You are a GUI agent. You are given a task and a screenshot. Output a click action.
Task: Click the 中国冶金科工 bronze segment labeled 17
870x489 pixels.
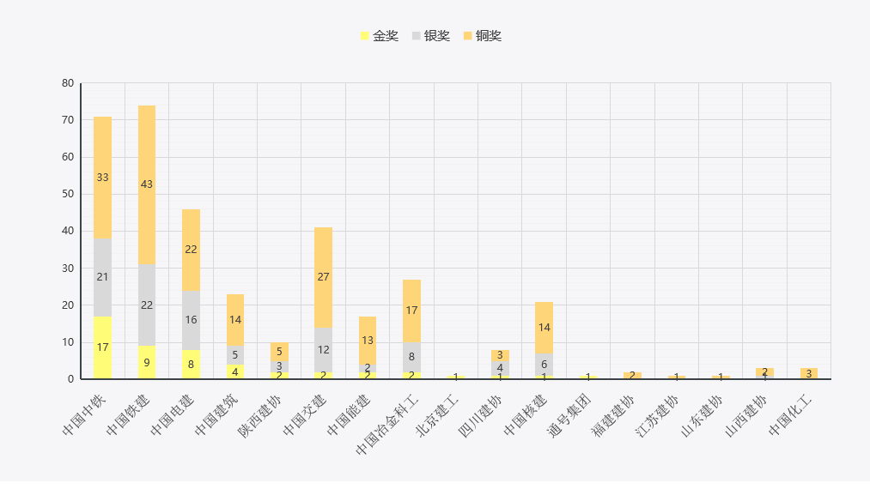412,311
